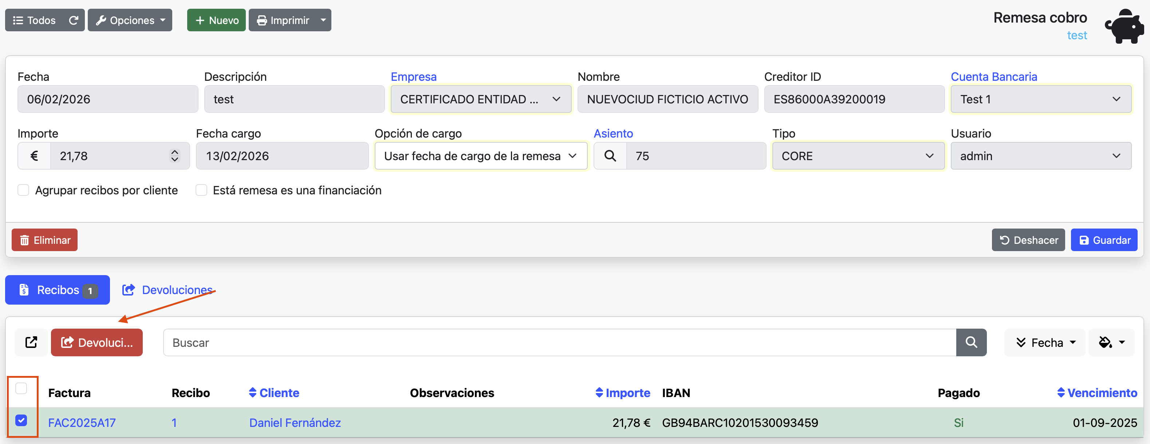The image size is (1150, 444).
Task: Select the Recibos tab
Action: [57, 290]
